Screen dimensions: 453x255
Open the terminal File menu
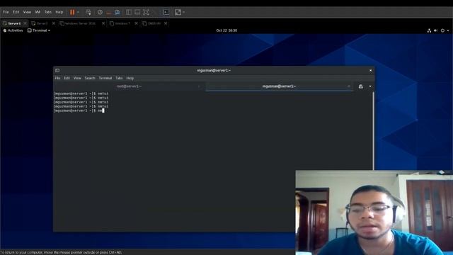pyautogui.click(x=57, y=78)
